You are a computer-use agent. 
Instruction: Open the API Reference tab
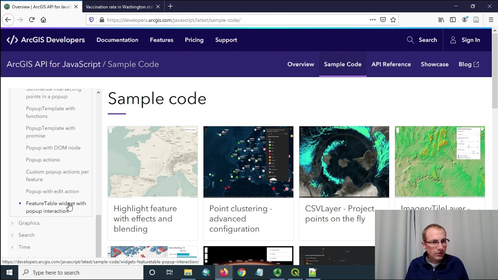pyautogui.click(x=391, y=65)
